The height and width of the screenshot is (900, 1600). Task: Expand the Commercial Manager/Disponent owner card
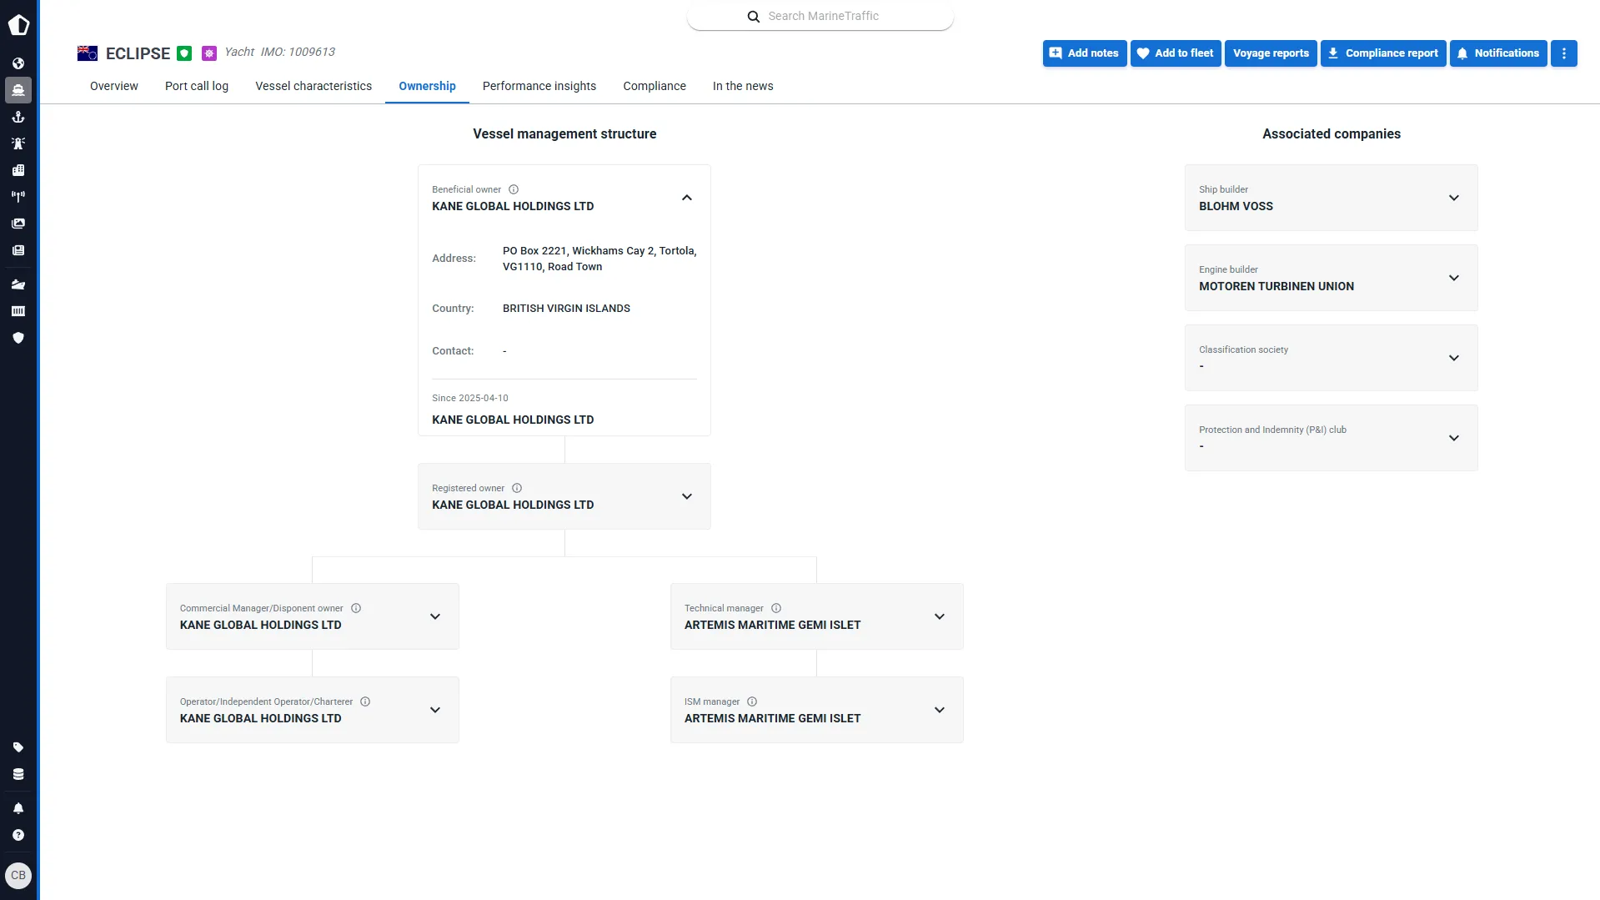click(435, 616)
